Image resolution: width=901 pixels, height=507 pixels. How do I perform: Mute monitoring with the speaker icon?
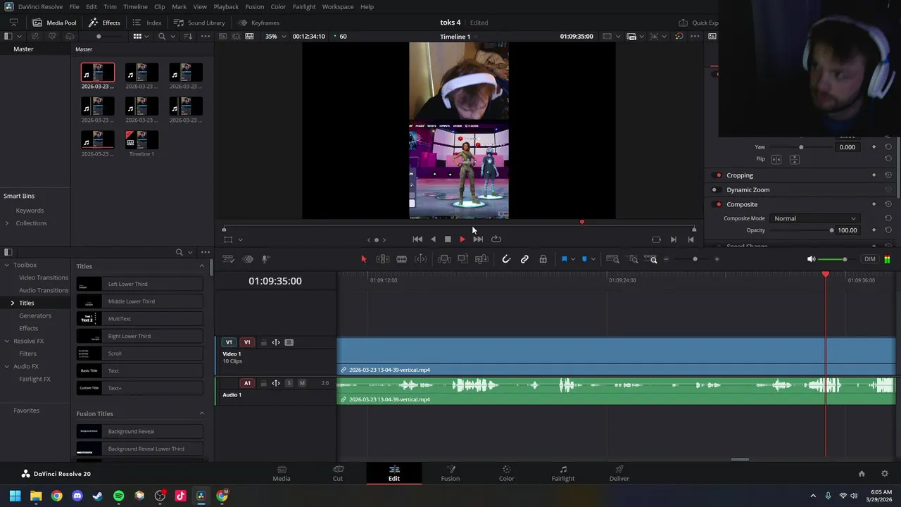pos(811,259)
